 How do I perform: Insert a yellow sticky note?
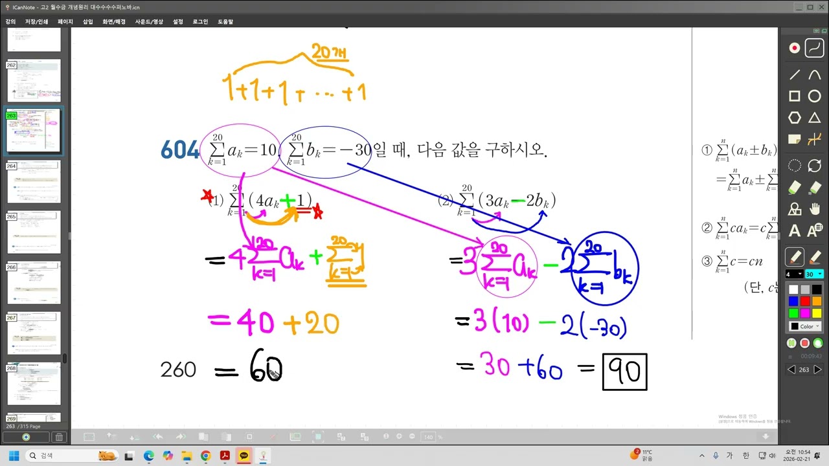[x=794, y=139]
